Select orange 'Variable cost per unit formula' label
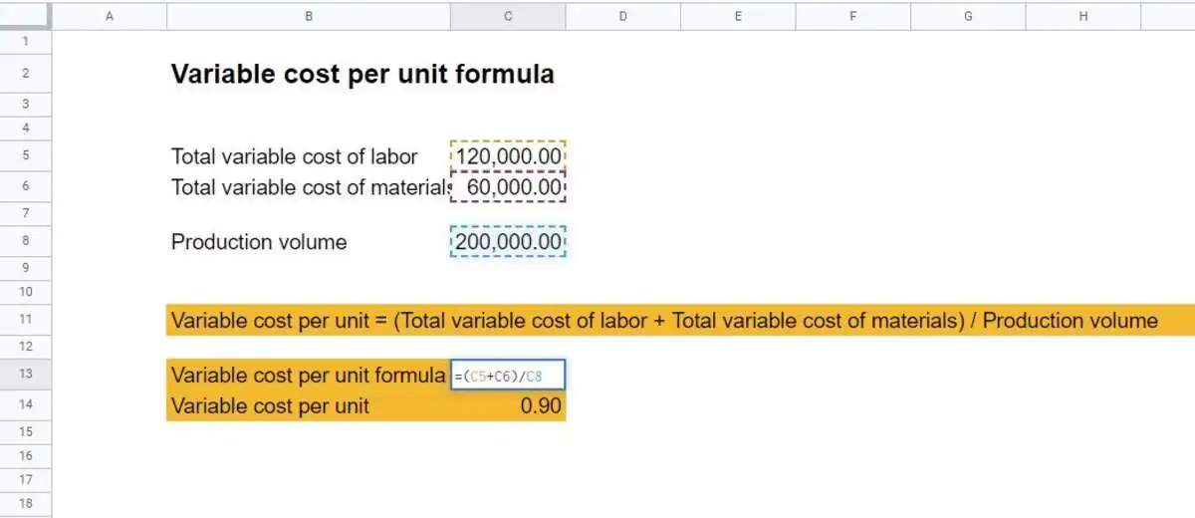The width and height of the screenshot is (1195, 518). click(x=308, y=375)
